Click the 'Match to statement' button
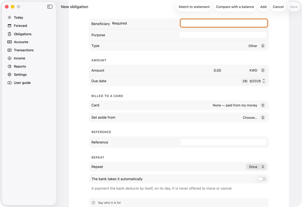The width and height of the screenshot is (302, 207). click(x=194, y=7)
